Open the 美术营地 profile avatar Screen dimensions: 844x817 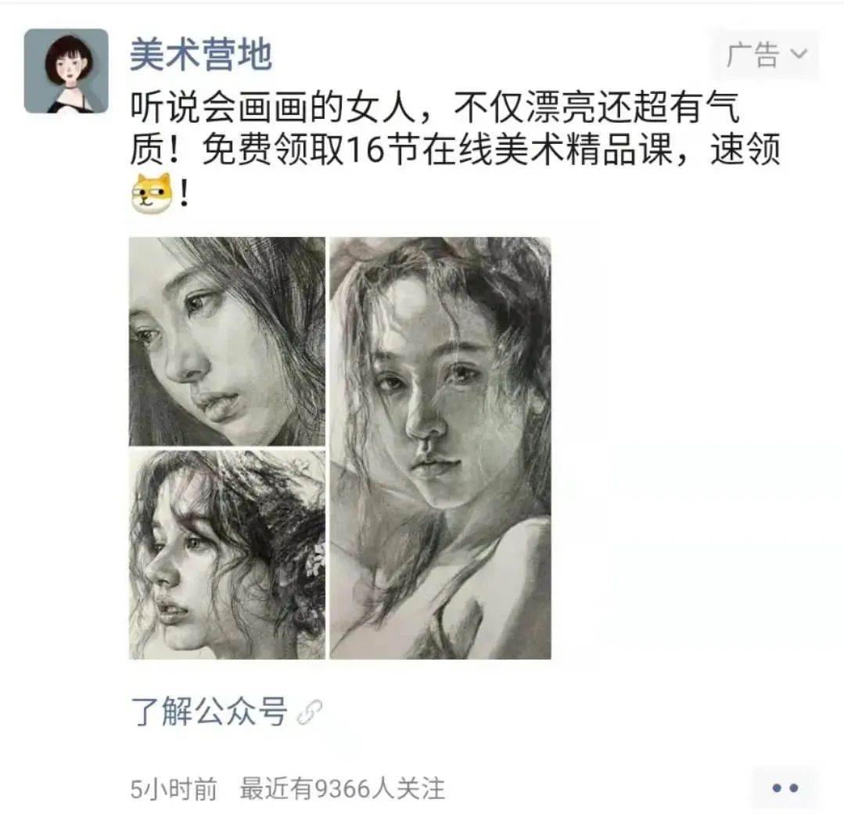pyautogui.click(x=66, y=70)
